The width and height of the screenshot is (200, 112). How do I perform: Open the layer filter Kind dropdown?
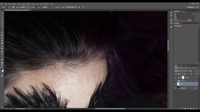coord(179,68)
